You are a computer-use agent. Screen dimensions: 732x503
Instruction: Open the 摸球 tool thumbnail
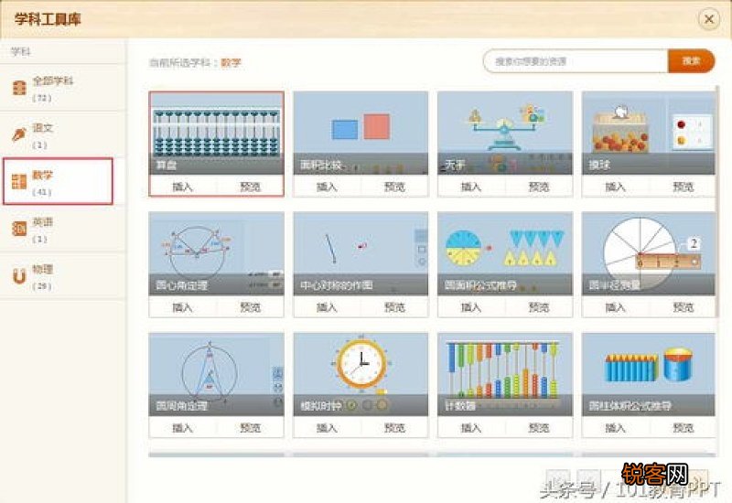(649, 133)
